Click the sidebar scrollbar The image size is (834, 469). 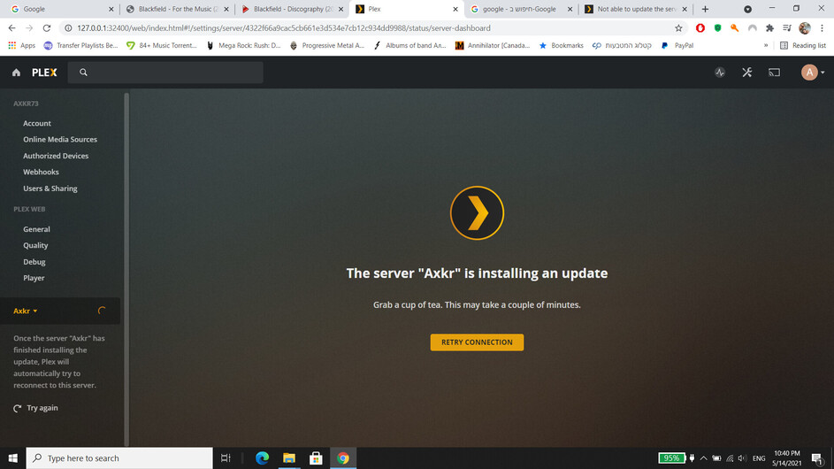tap(126, 269)
